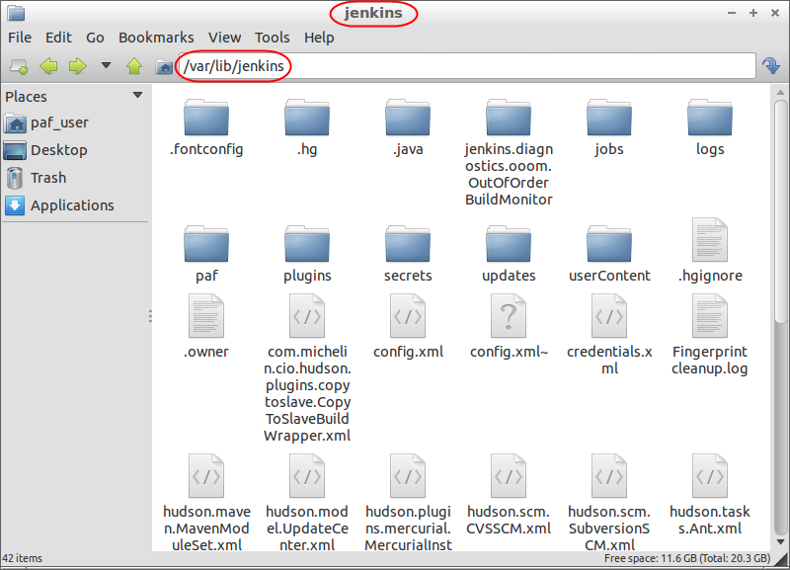This screenshot has height=570, width=790.
Task: Select the Fingerprint cleanup.log file
Action: coord(710,335)
